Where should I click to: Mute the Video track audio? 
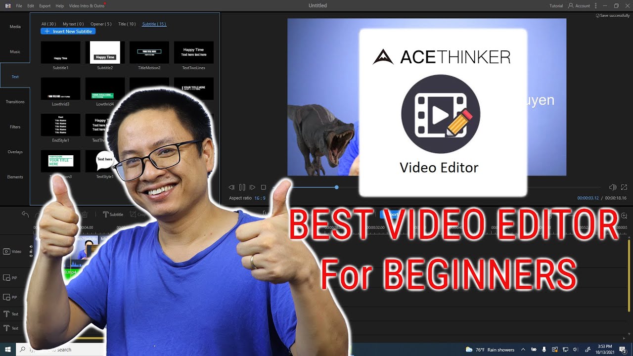tap(31, 247)
